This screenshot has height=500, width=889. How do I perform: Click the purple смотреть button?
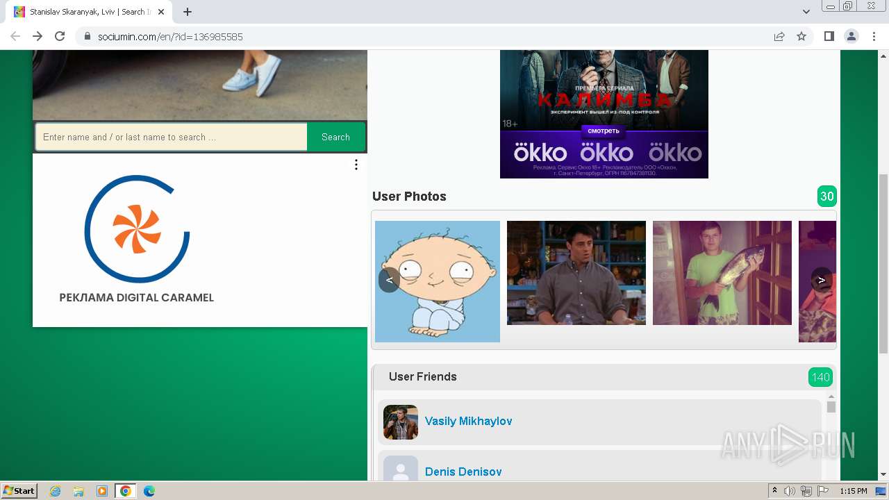(x=604, y=131)
